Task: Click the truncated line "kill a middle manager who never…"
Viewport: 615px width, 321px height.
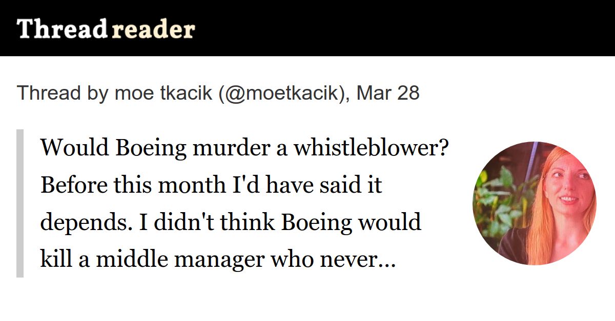Action: pyautogui.click(x=218, y=260)
